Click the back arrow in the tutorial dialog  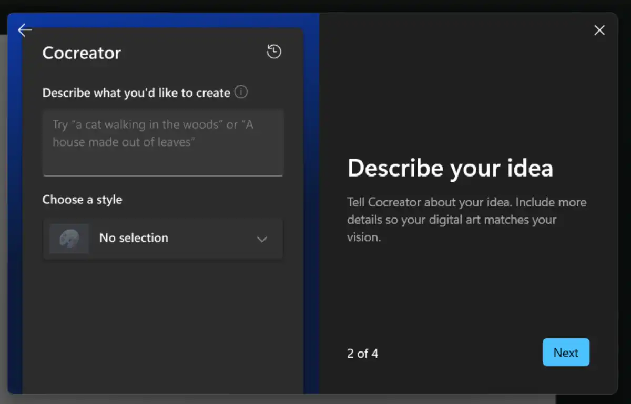pyautogui.click(x=25, y=30)
